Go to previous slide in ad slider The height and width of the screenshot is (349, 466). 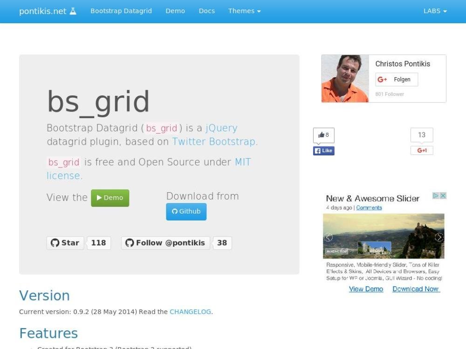(x=329, y=237)
